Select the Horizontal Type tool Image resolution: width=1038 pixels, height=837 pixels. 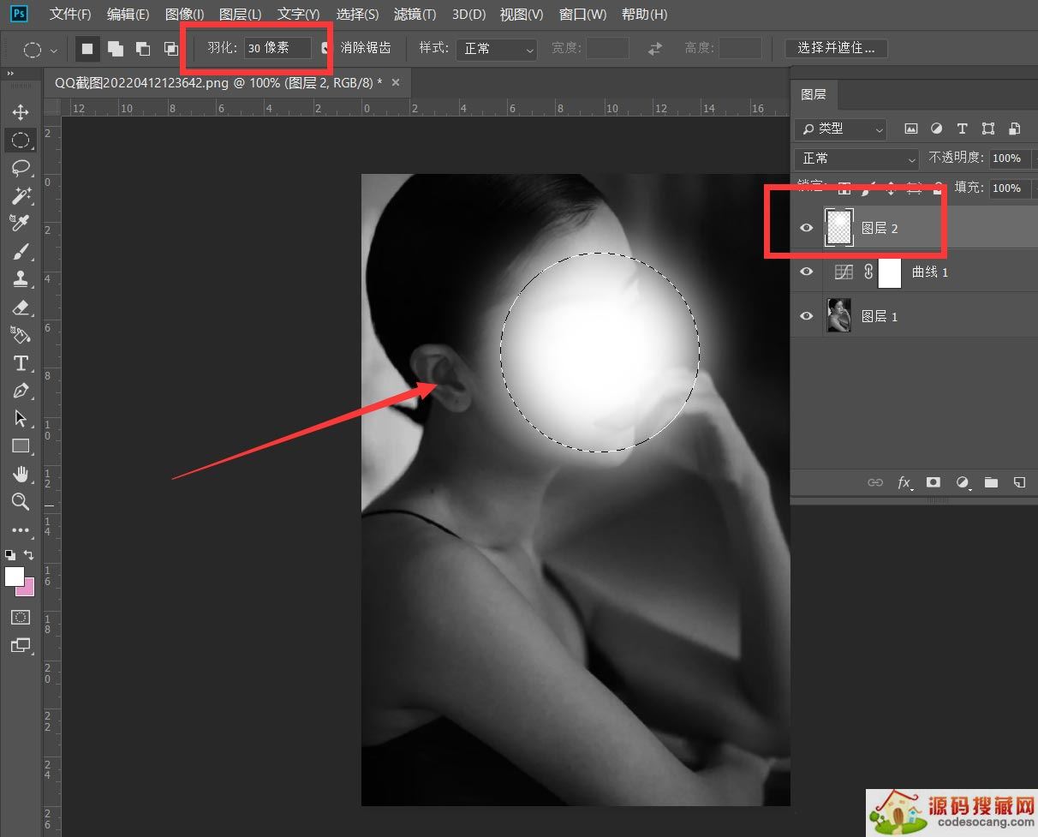[x=21, y=362]
